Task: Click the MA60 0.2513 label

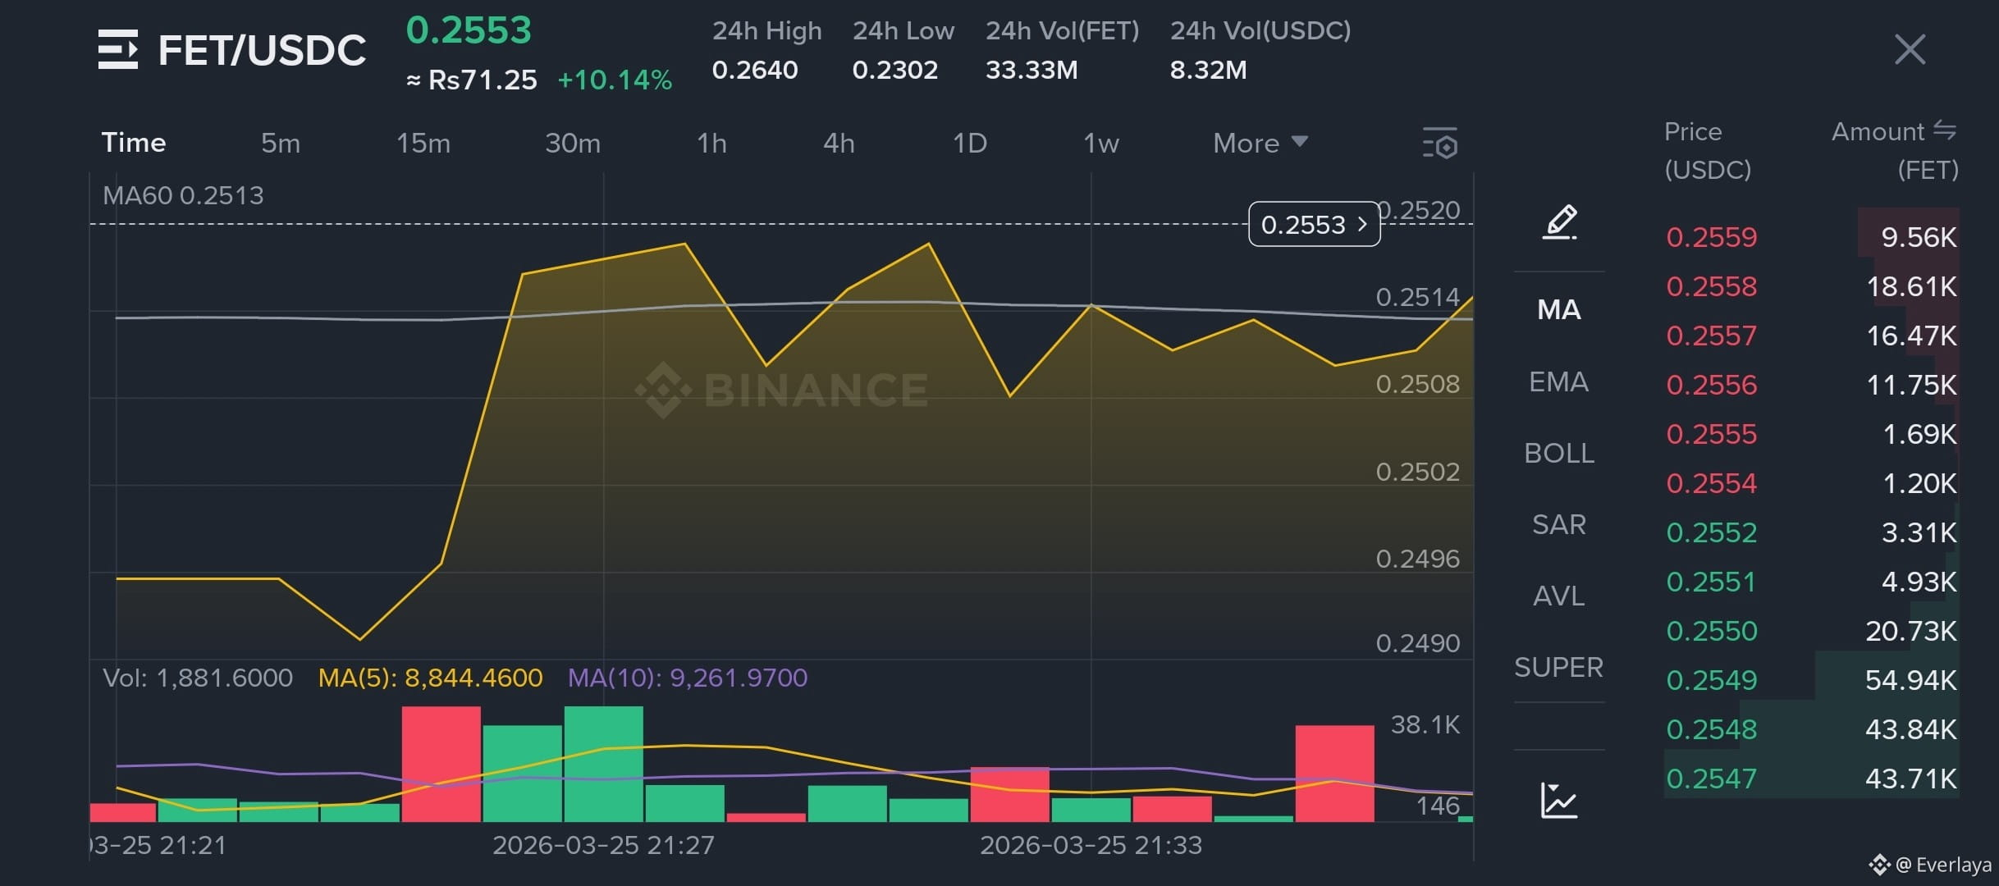Action: (x=183, y=195)
